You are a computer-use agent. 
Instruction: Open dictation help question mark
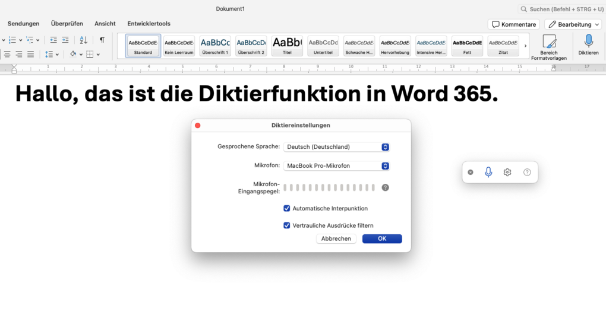(x=527, y=173)
